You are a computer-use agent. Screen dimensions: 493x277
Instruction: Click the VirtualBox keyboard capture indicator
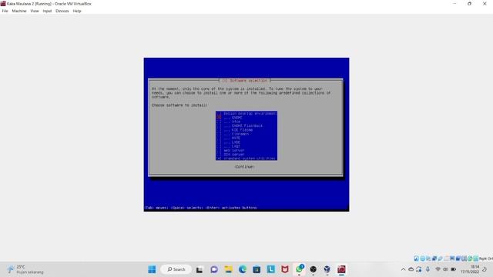coord(476,259)
